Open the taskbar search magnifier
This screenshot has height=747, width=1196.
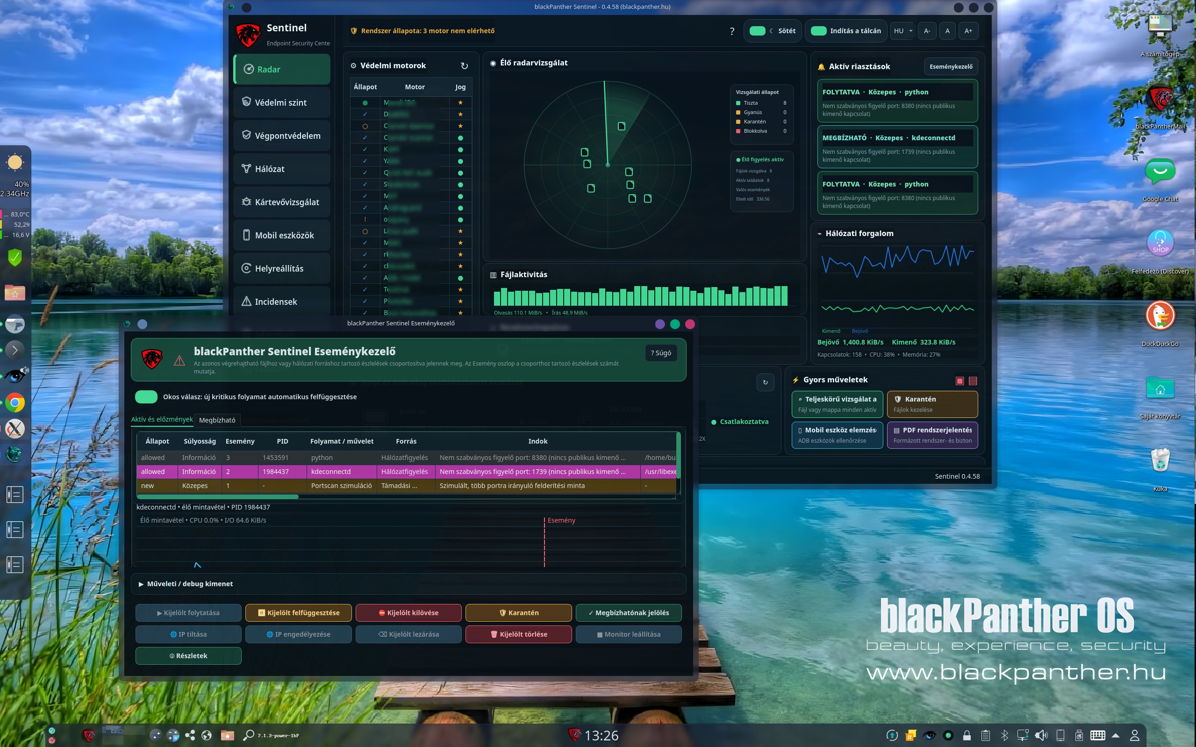[x=248, y=735]
